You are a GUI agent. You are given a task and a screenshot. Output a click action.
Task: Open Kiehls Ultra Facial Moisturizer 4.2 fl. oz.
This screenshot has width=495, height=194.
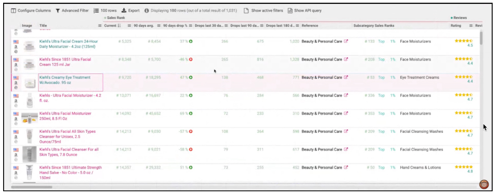(70, 98)
